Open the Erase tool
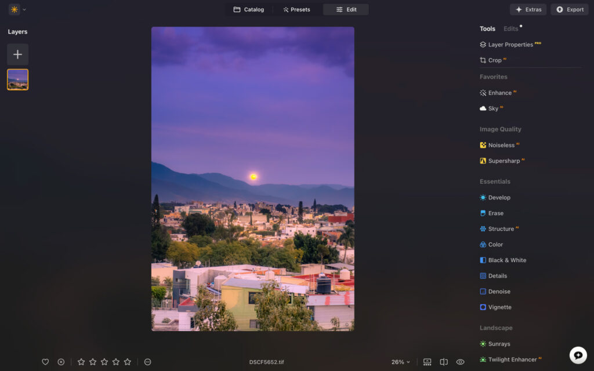This screenshot has width=594, height=371. (495, 213)
